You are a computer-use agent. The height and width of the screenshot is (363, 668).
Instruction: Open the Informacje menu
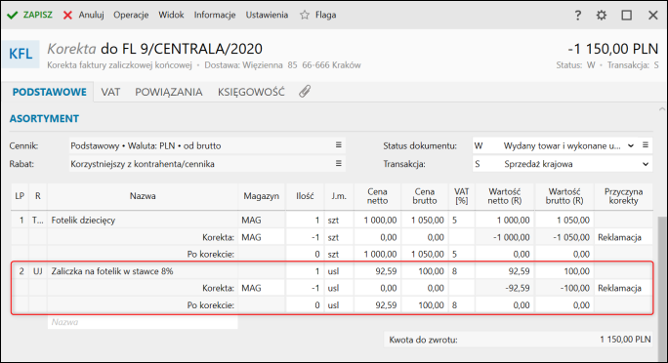pyautogui.click(x=215, y=15)
